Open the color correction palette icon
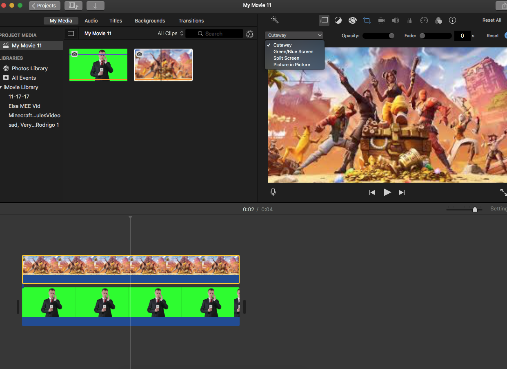The image size is (507, 369). (x=352, y=20)
